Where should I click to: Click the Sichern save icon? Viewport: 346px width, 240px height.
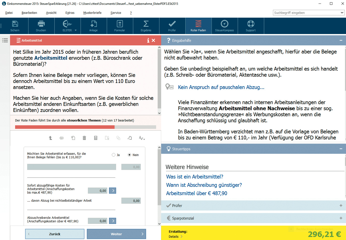(x=15, y=24)
